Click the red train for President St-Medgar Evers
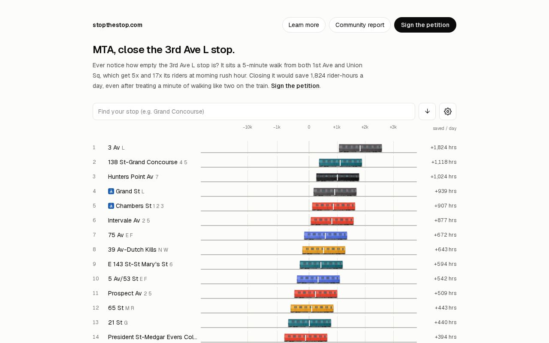 (x=306, y=337)
